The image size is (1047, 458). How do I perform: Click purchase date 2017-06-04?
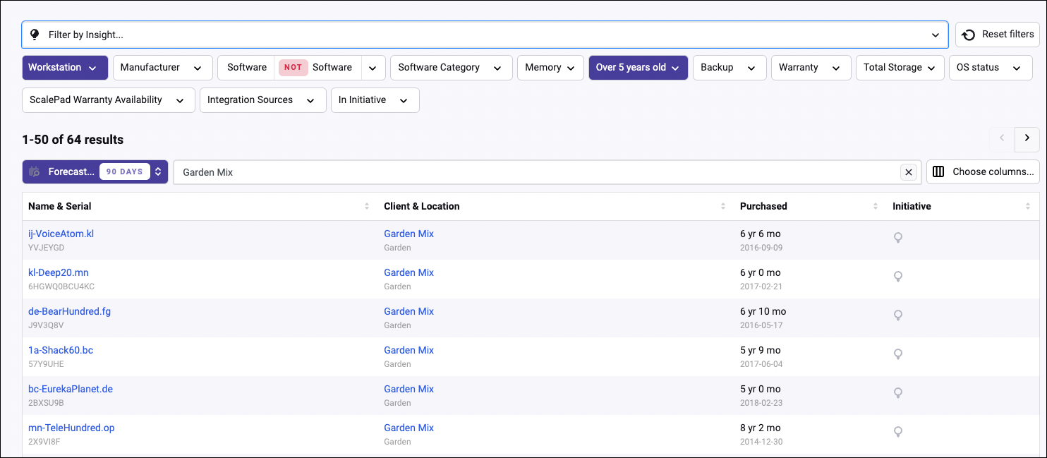(761, 364)
